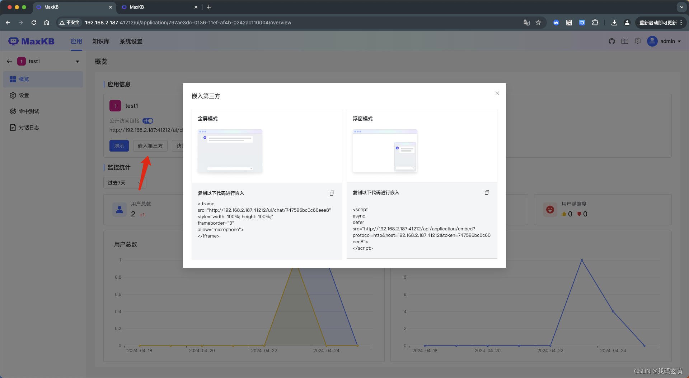Image resolution: width=689 pixels, height=378 pixels.
Task: Click the 浮窗模式 heading
Action: click(363, 119)
